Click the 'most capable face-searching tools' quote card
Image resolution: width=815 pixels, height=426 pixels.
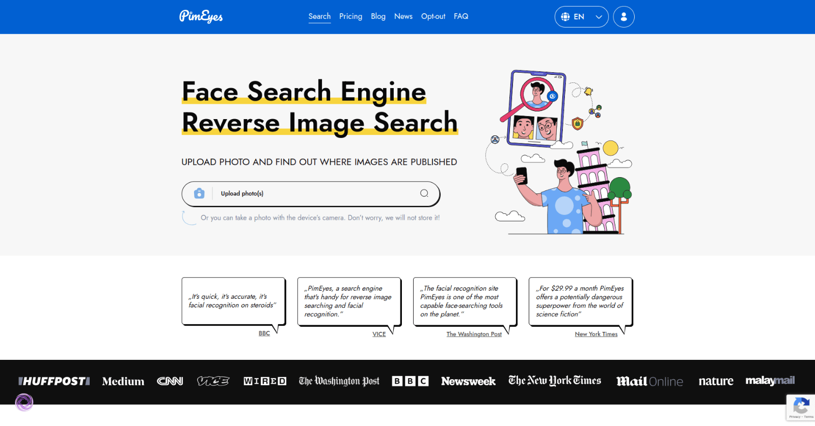click(465, 301)
